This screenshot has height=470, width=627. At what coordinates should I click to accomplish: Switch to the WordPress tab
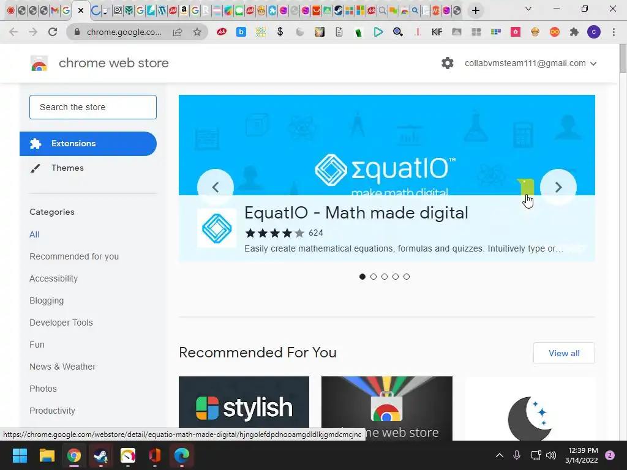click(162, 11)
